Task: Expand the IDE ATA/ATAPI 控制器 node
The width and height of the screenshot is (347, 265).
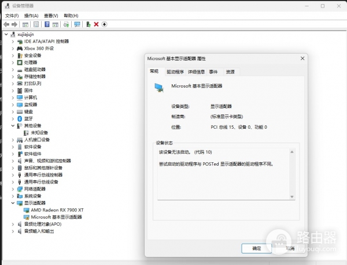Action: click(13, 42)
